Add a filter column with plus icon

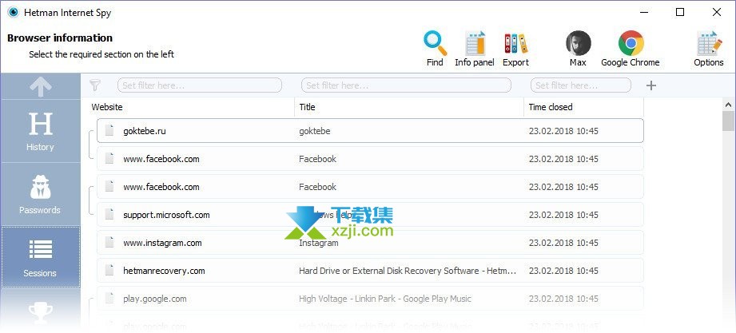pyautogui.click(x=651, y=85)
